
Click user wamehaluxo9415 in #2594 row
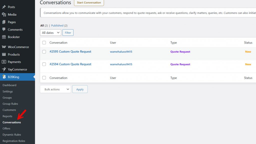coord(121,64)
